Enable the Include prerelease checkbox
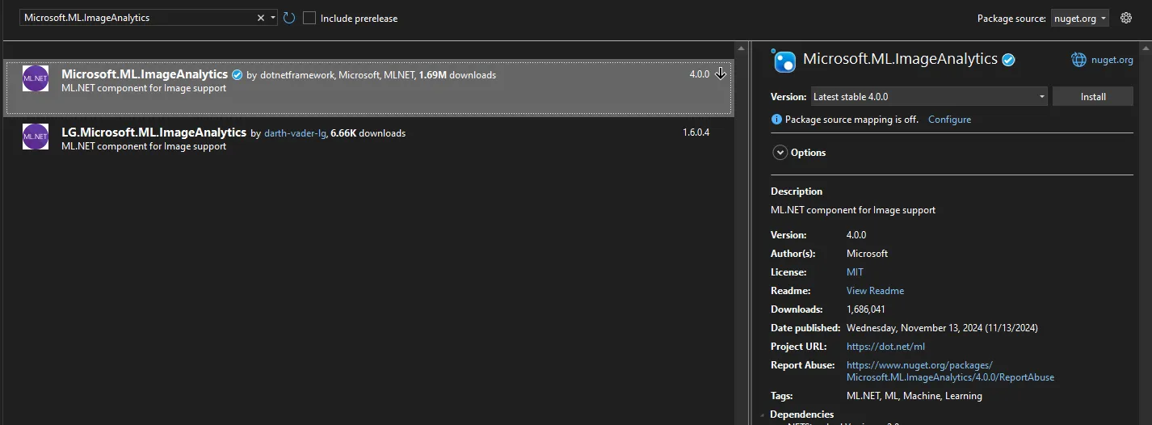 point(309,18)
